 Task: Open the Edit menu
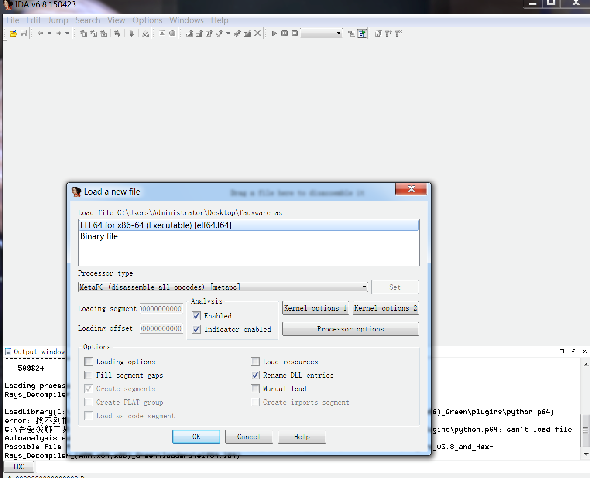(33, 20)
